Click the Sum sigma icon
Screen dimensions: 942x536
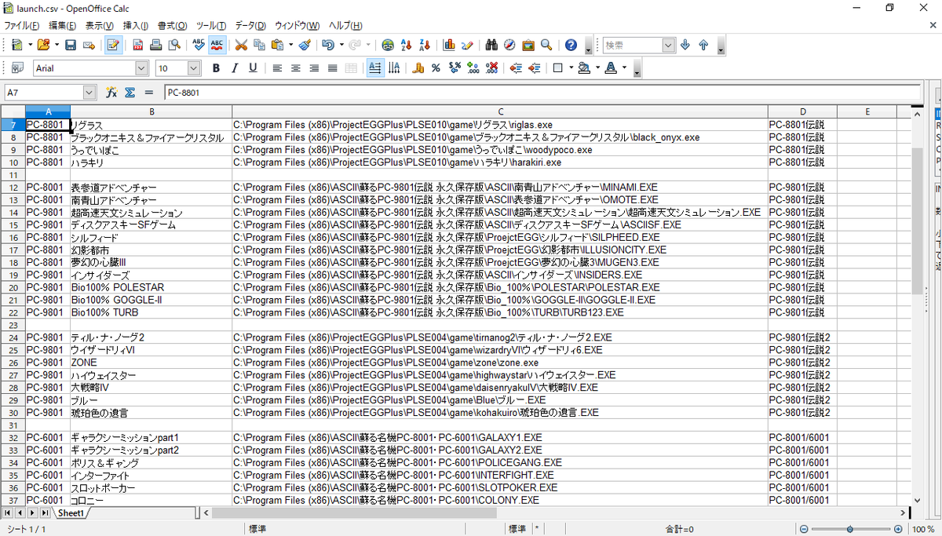[130, 93]
